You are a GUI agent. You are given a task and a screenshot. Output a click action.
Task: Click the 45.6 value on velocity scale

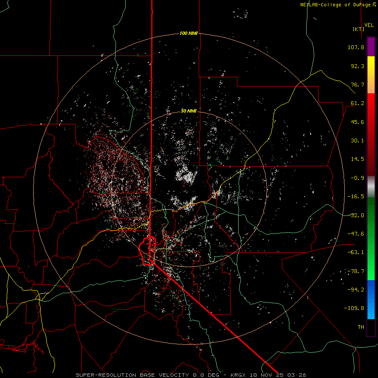[x=357, y=122]
